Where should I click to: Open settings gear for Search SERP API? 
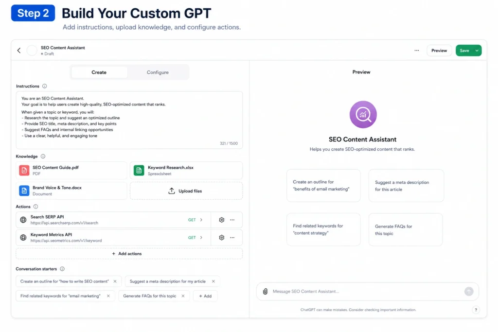[x=222, y=220]
